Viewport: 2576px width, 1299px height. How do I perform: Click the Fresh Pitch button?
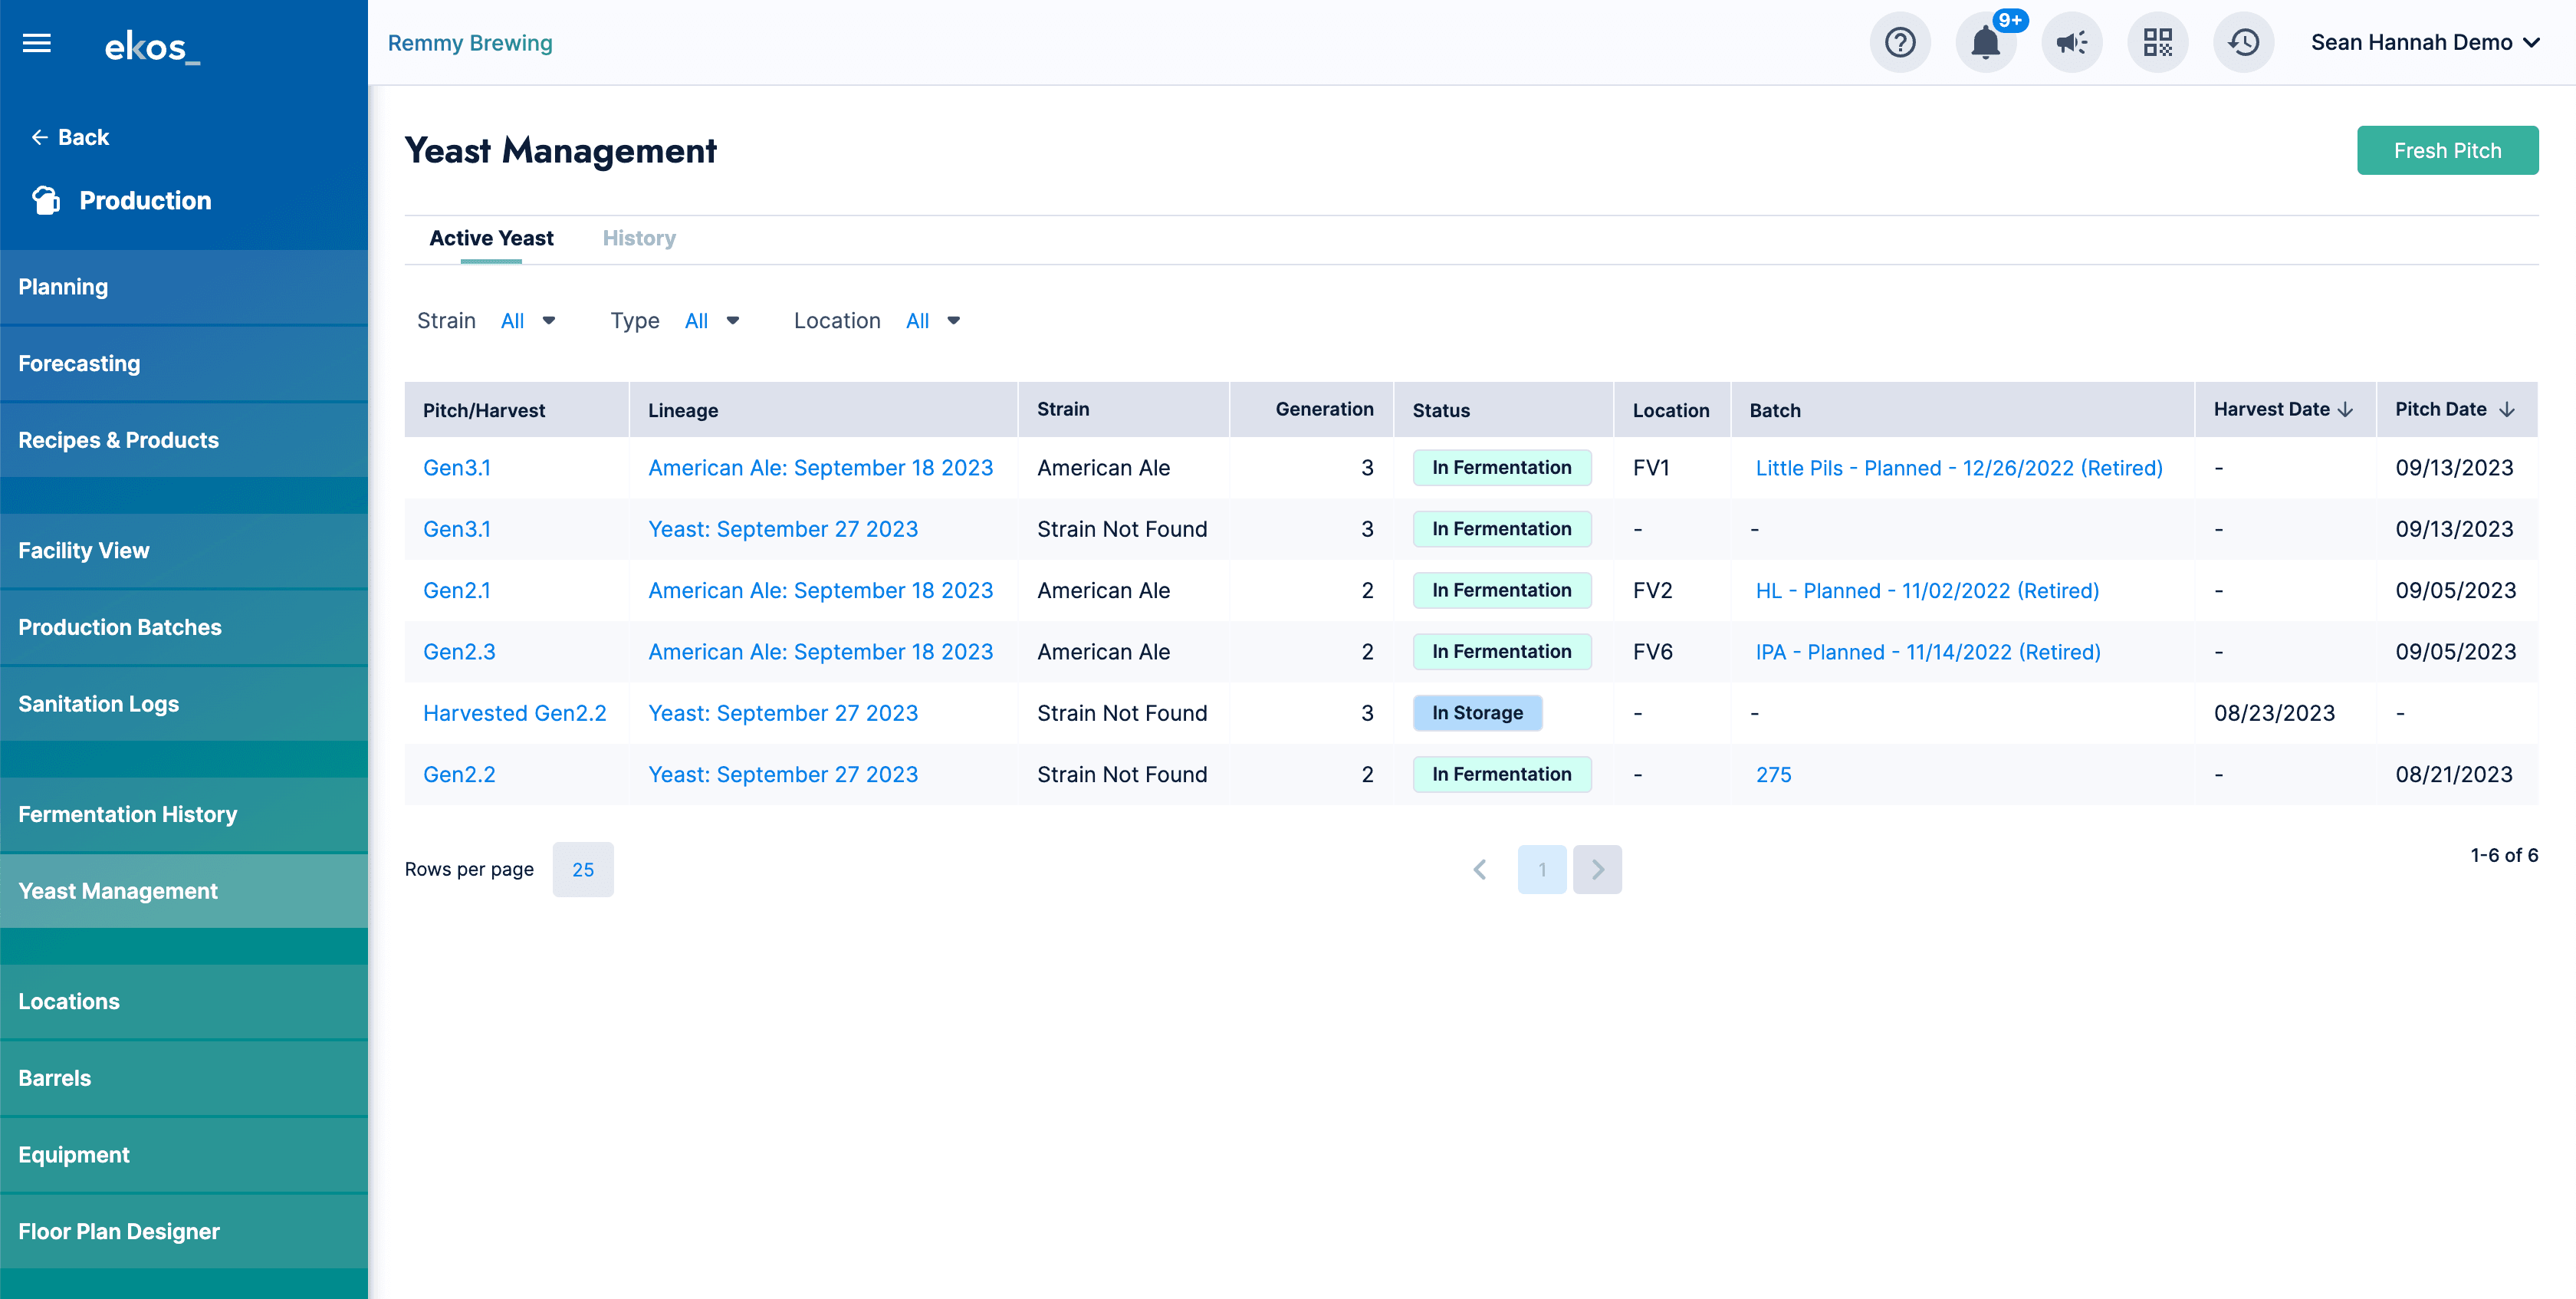click(2447, 149)
